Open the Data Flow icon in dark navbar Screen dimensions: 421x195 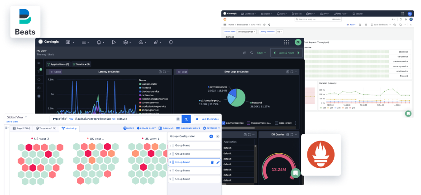(156, 42)
